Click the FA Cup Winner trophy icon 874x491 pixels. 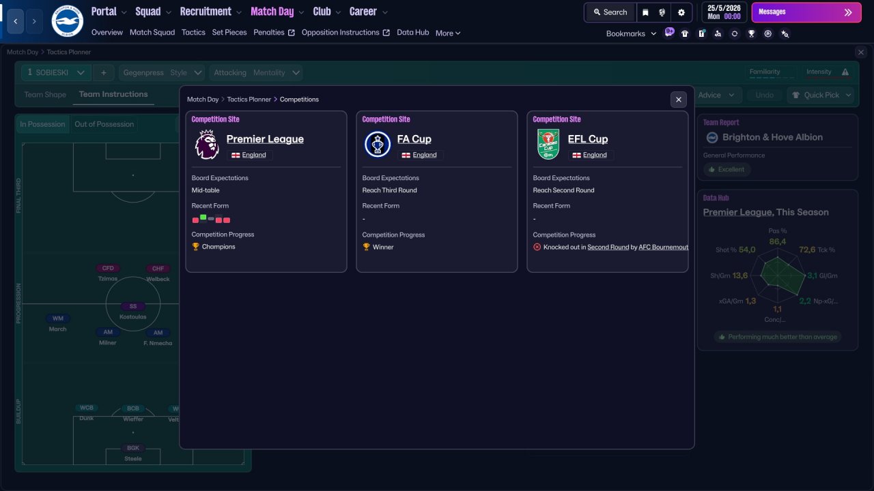367,247
